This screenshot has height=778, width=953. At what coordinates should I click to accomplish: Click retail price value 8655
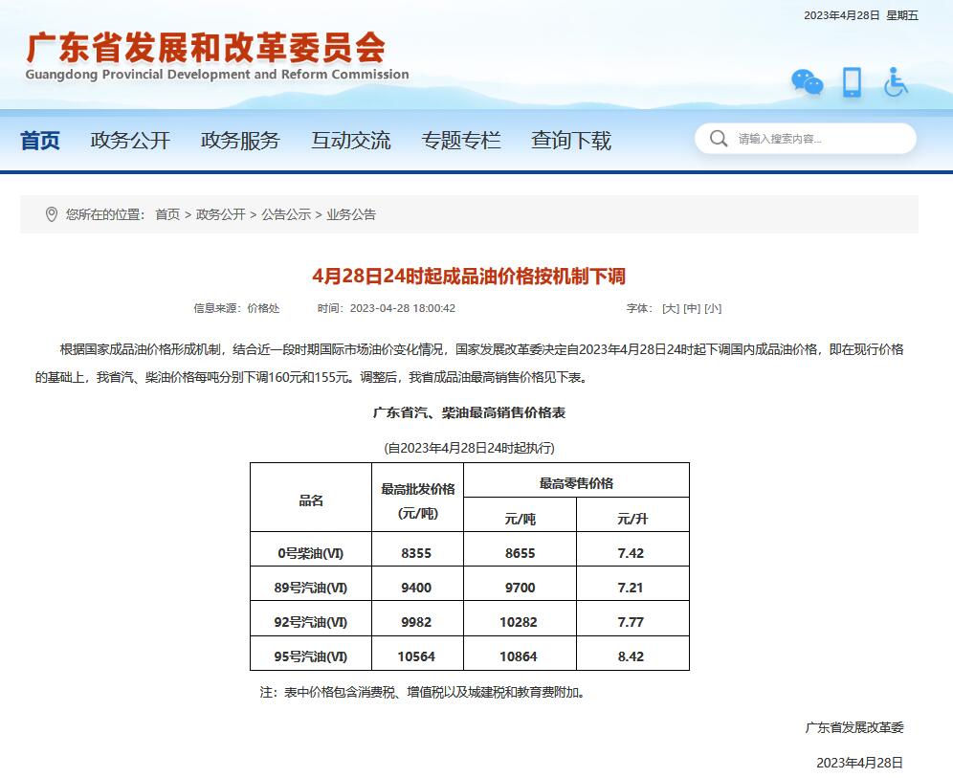click(x=521, y=553)
